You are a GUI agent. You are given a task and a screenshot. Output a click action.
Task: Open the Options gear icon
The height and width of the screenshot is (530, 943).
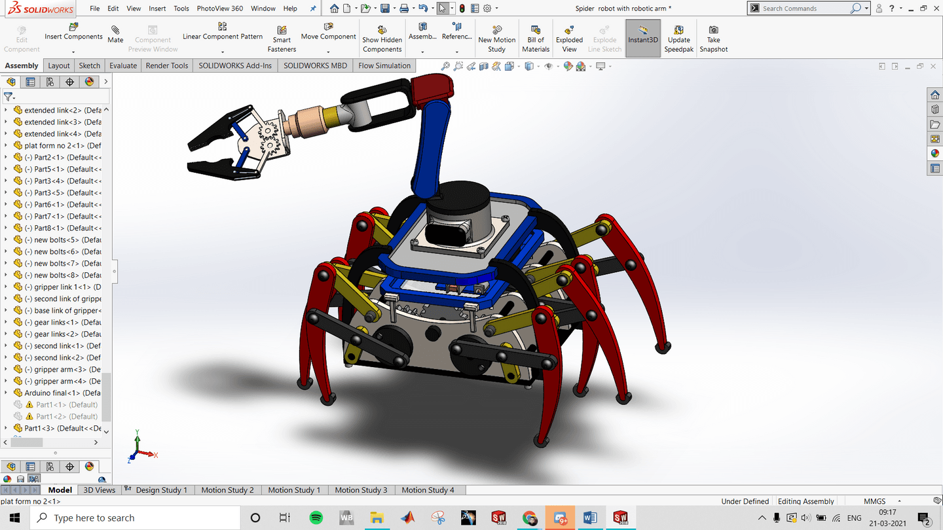[487, 9]
